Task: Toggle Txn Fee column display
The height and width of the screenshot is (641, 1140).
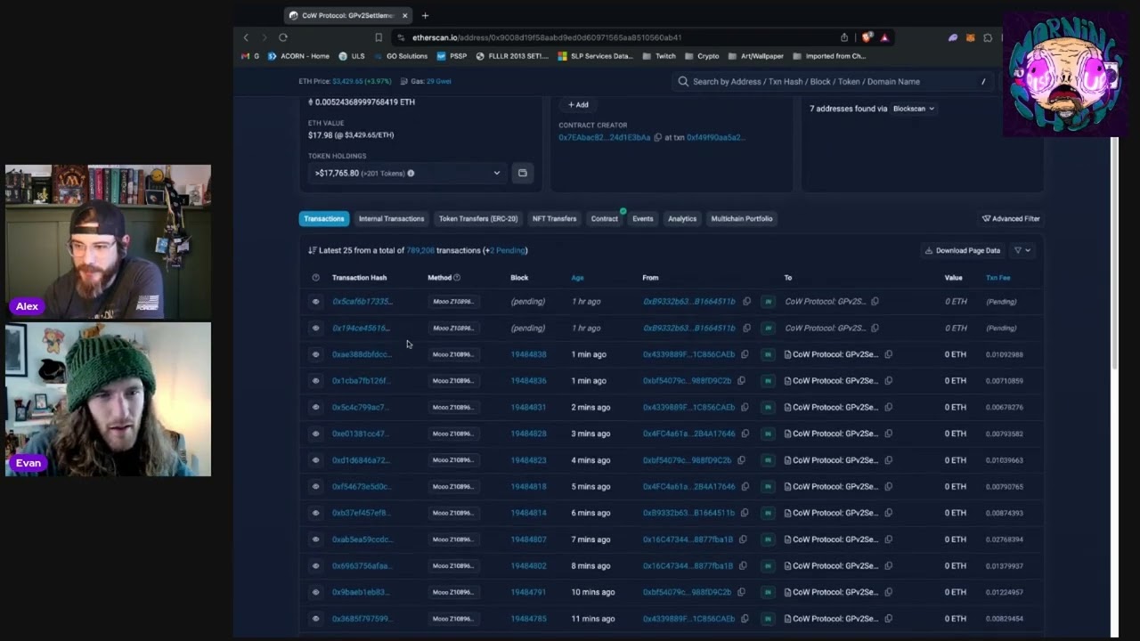Action: pos(997,278)
